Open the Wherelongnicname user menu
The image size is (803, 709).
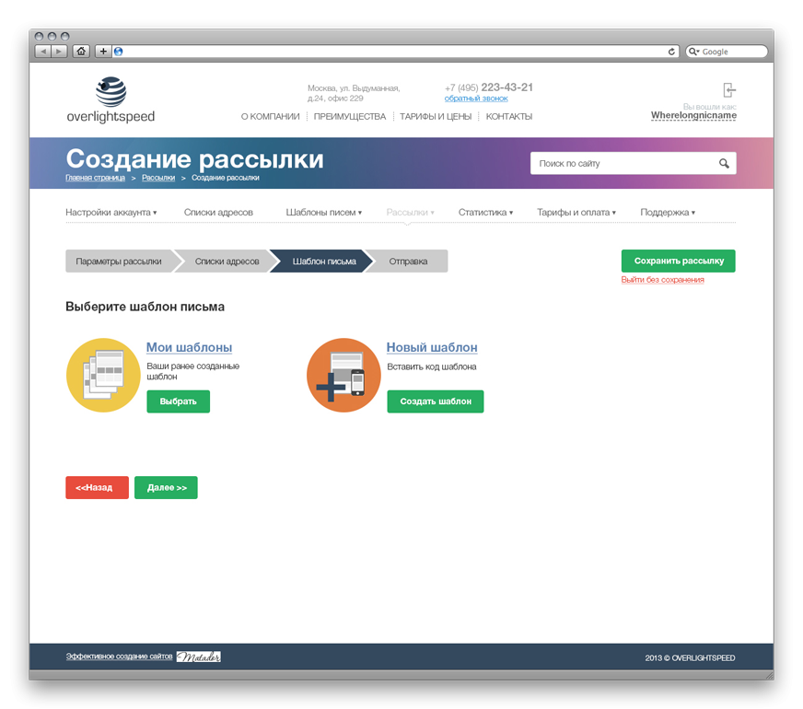tap(693, 116)
